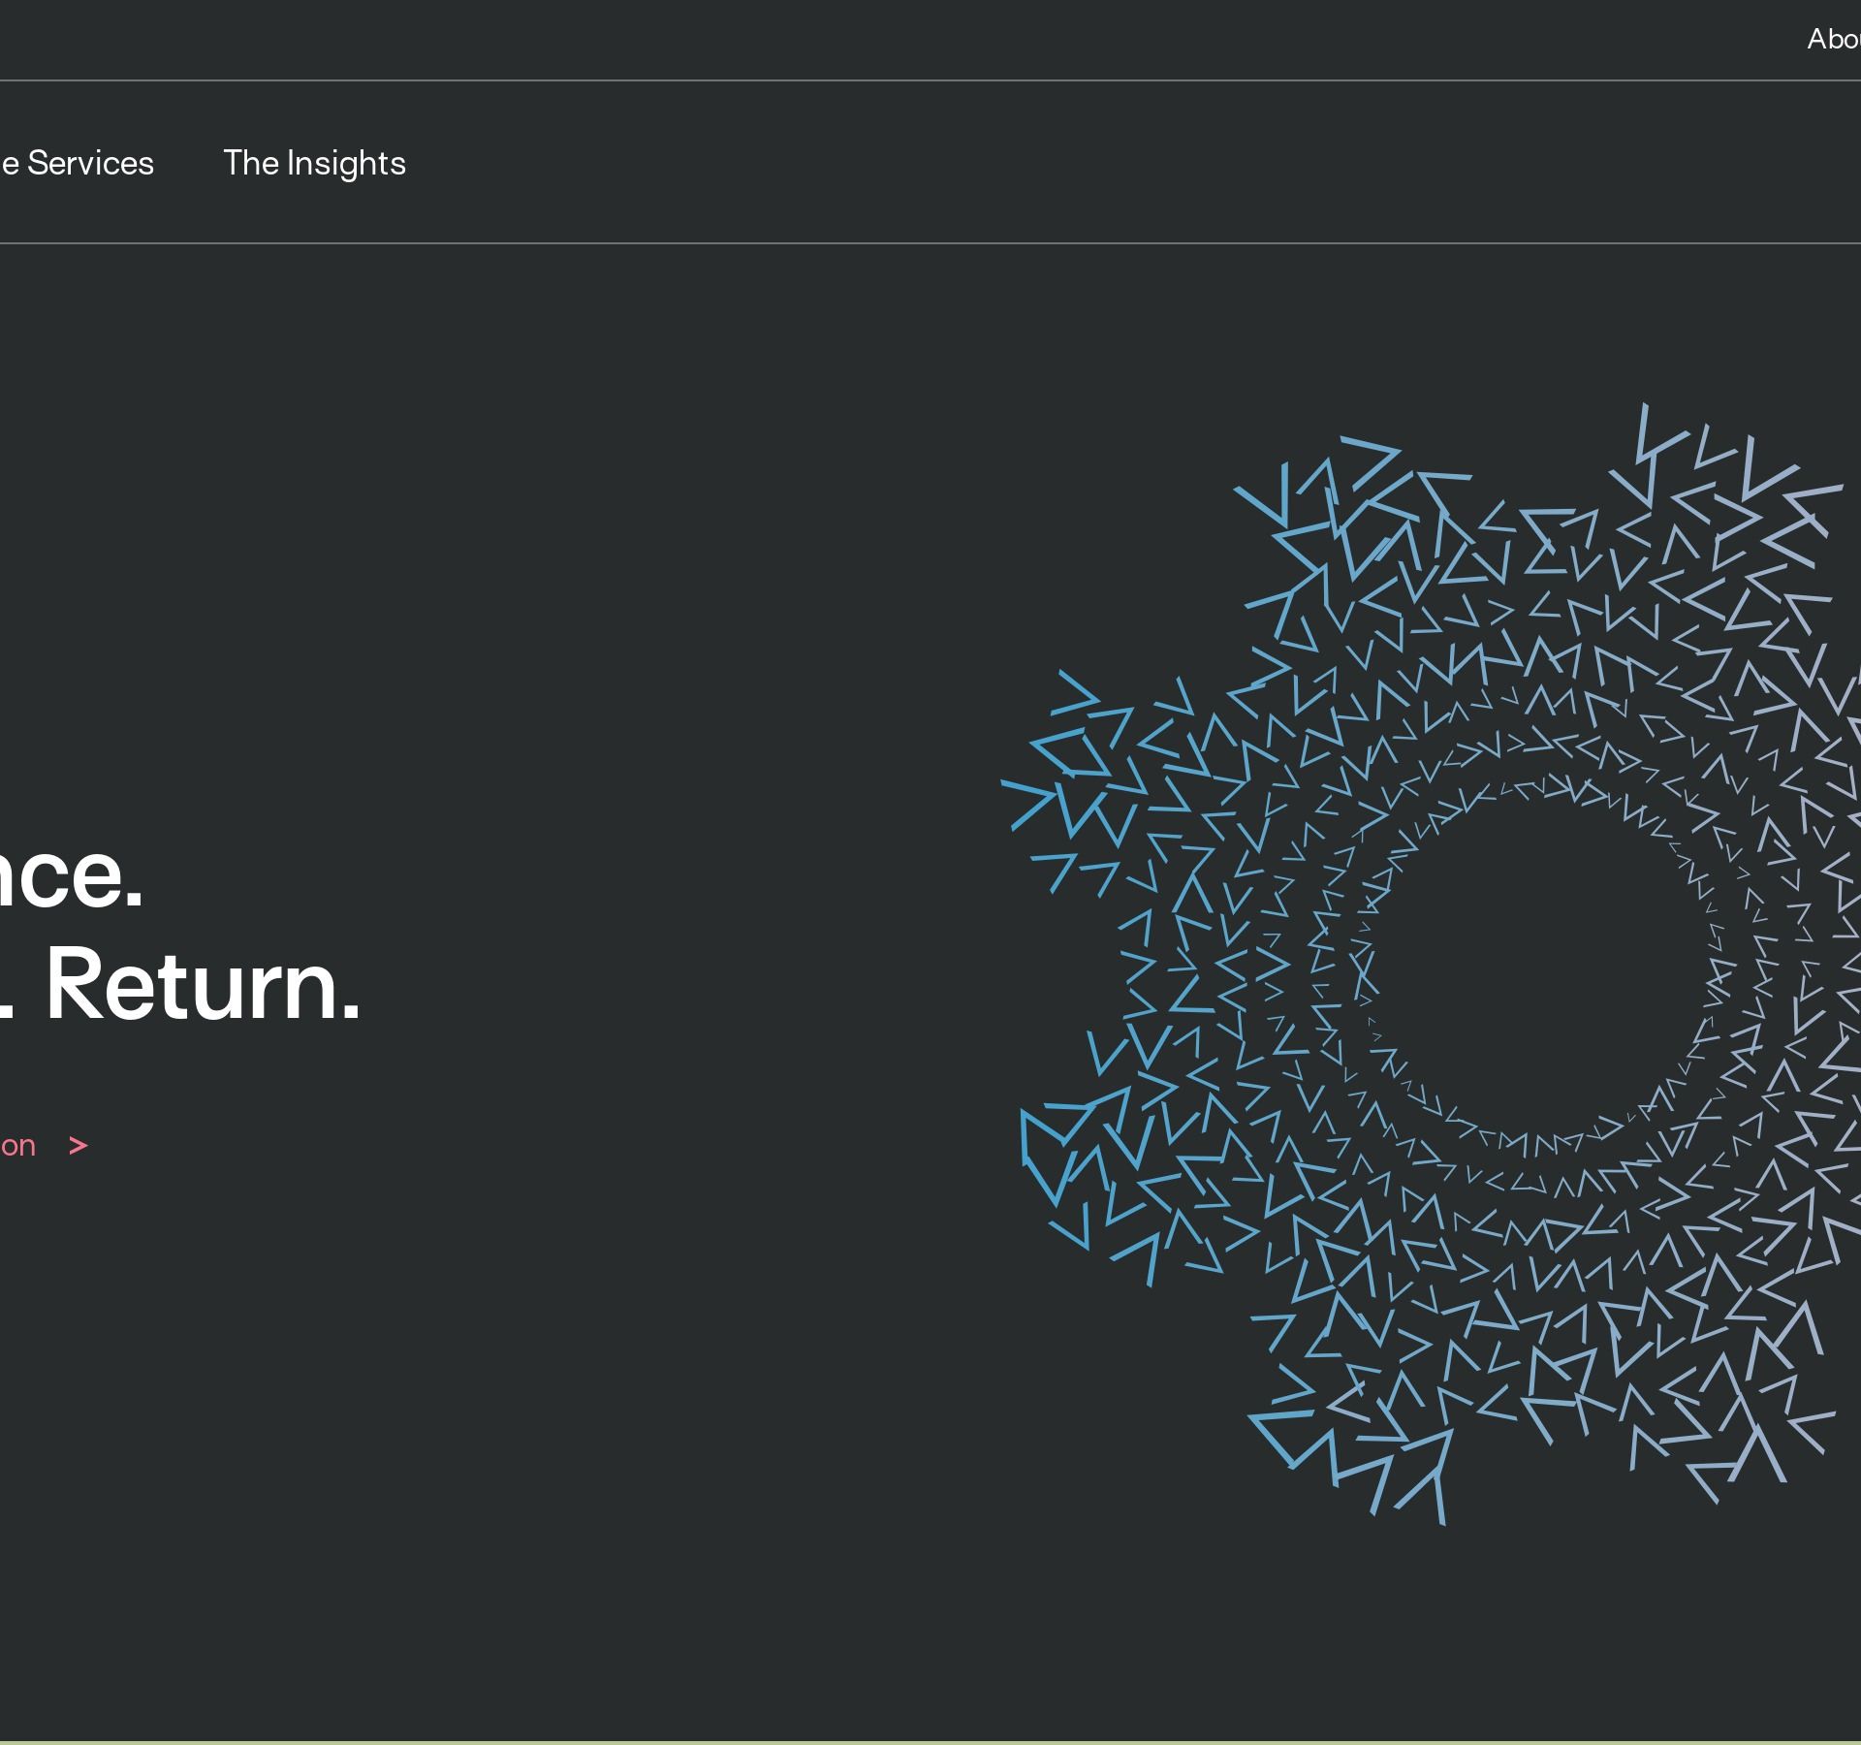
Task: Open The Insights navigation item
Action: (x=314, y=163)
